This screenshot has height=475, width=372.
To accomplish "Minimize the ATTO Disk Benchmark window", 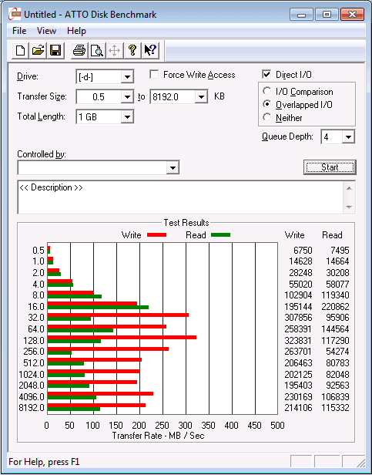I will [x=301, y=14].
